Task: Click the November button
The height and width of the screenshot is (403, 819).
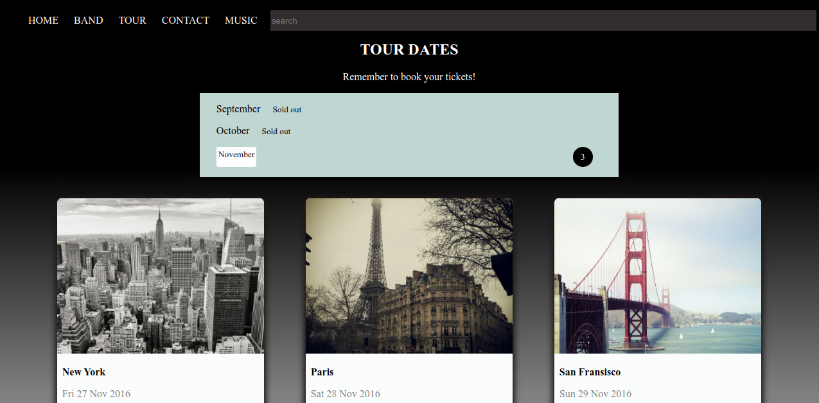Action: click(x=236, y=156)
